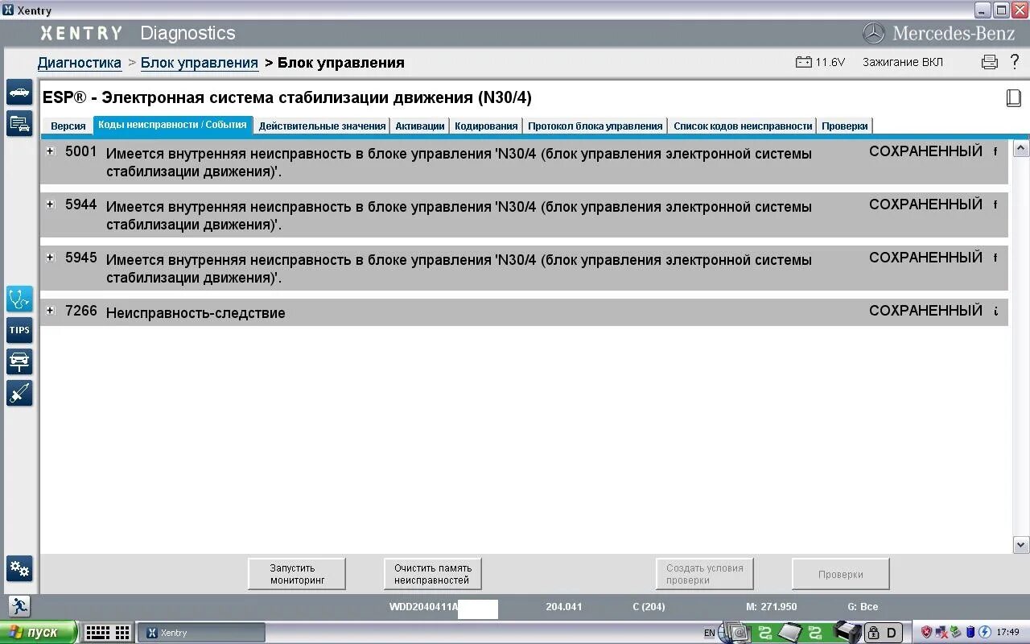The width and height of the screenshot is (1030, 644).
Task: Open Протокол блока управления tab
Action: click(595, 126)
